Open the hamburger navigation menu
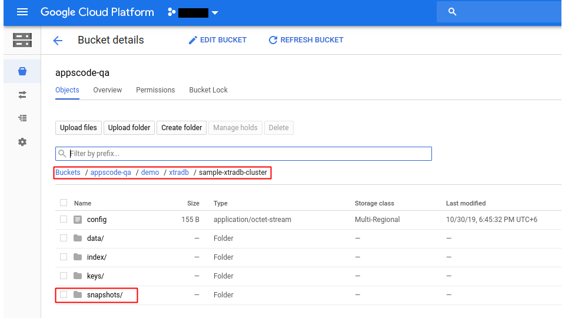The height and width of the screenshot is (318, 565). point(22,12)
